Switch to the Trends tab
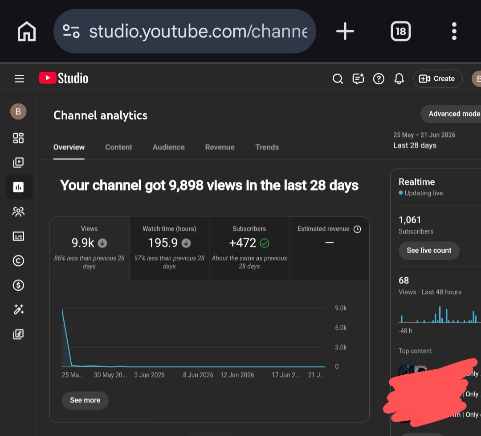Image resolution: width=481 pixels, height=436 pixels. click(267, 147)
